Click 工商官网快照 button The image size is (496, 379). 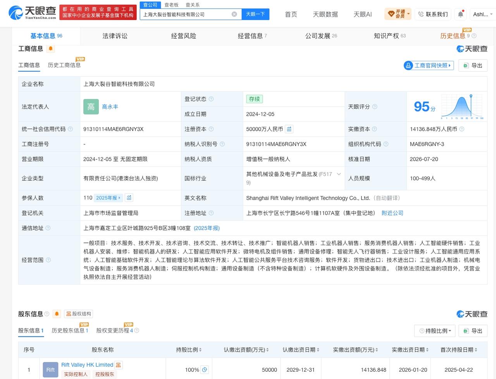(x=429, y=65)
